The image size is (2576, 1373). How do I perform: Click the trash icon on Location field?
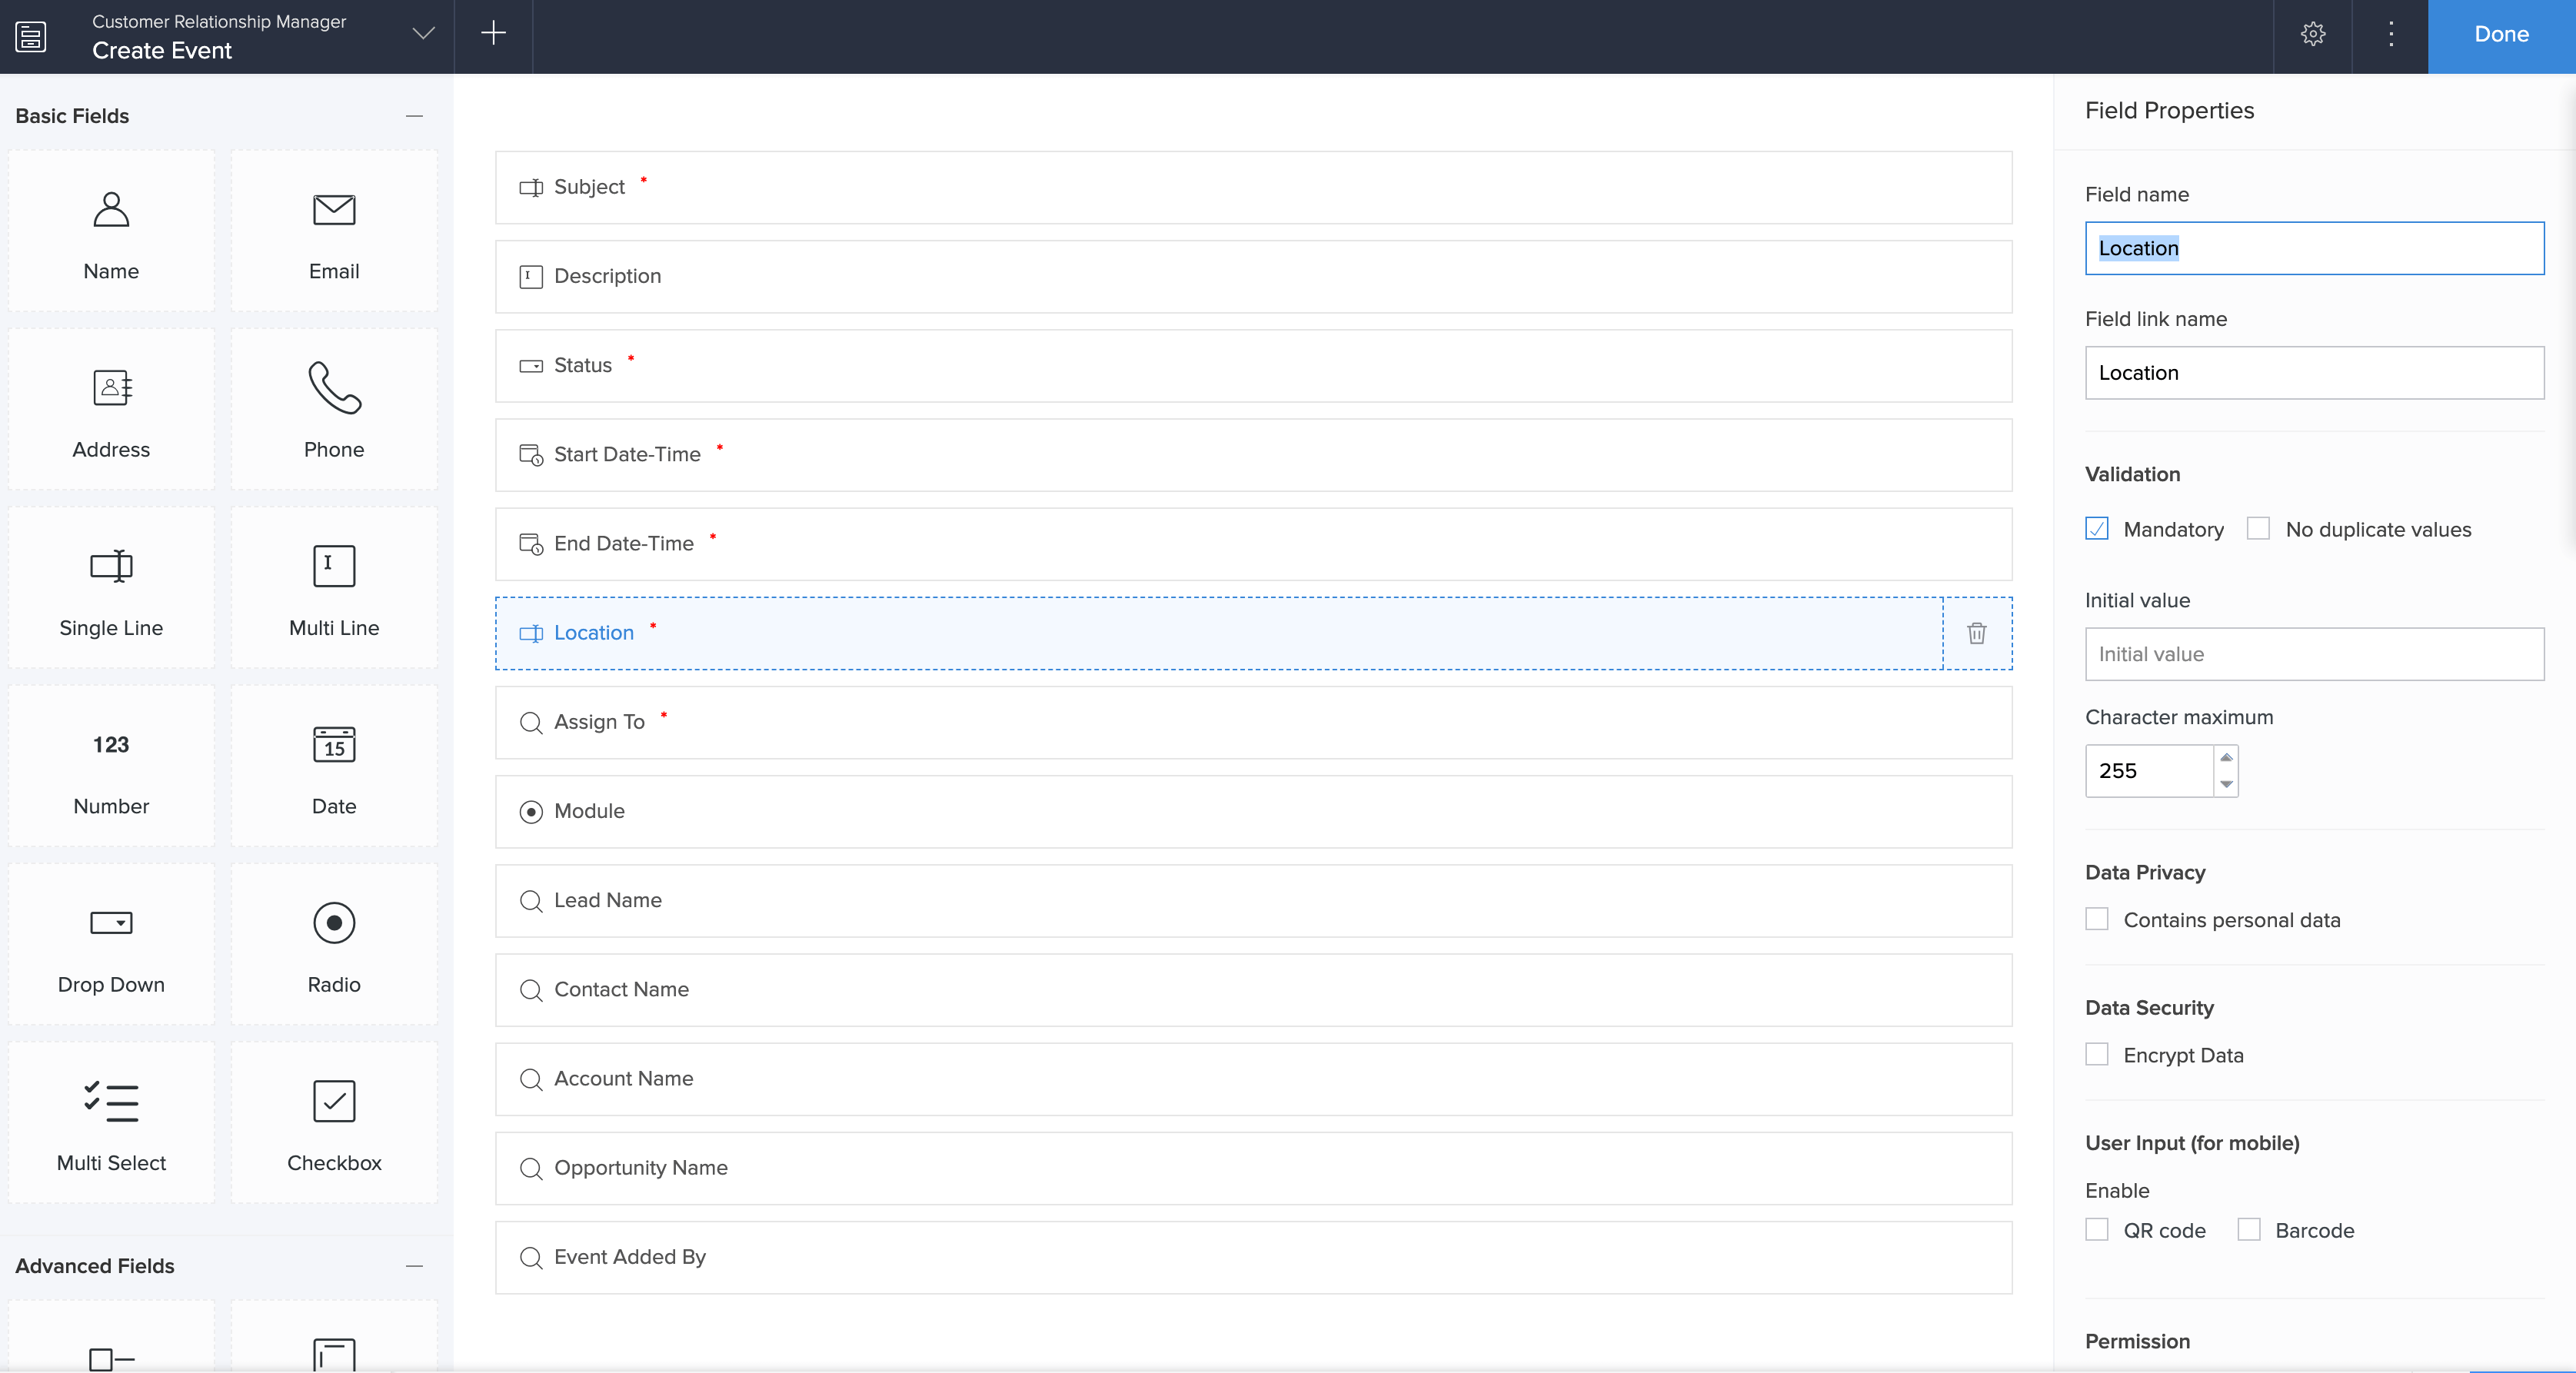[x=1976, y=633]
